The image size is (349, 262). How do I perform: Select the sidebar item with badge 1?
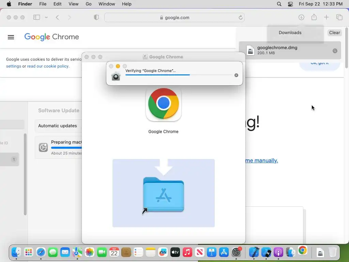pos(9,159)
